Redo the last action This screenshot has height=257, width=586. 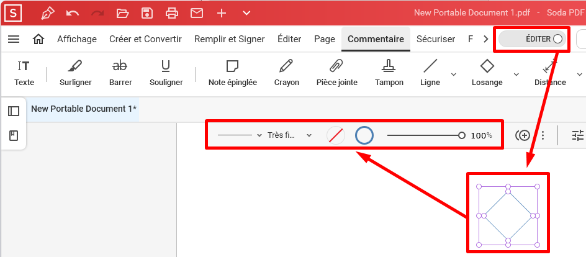tap(97, 14)
